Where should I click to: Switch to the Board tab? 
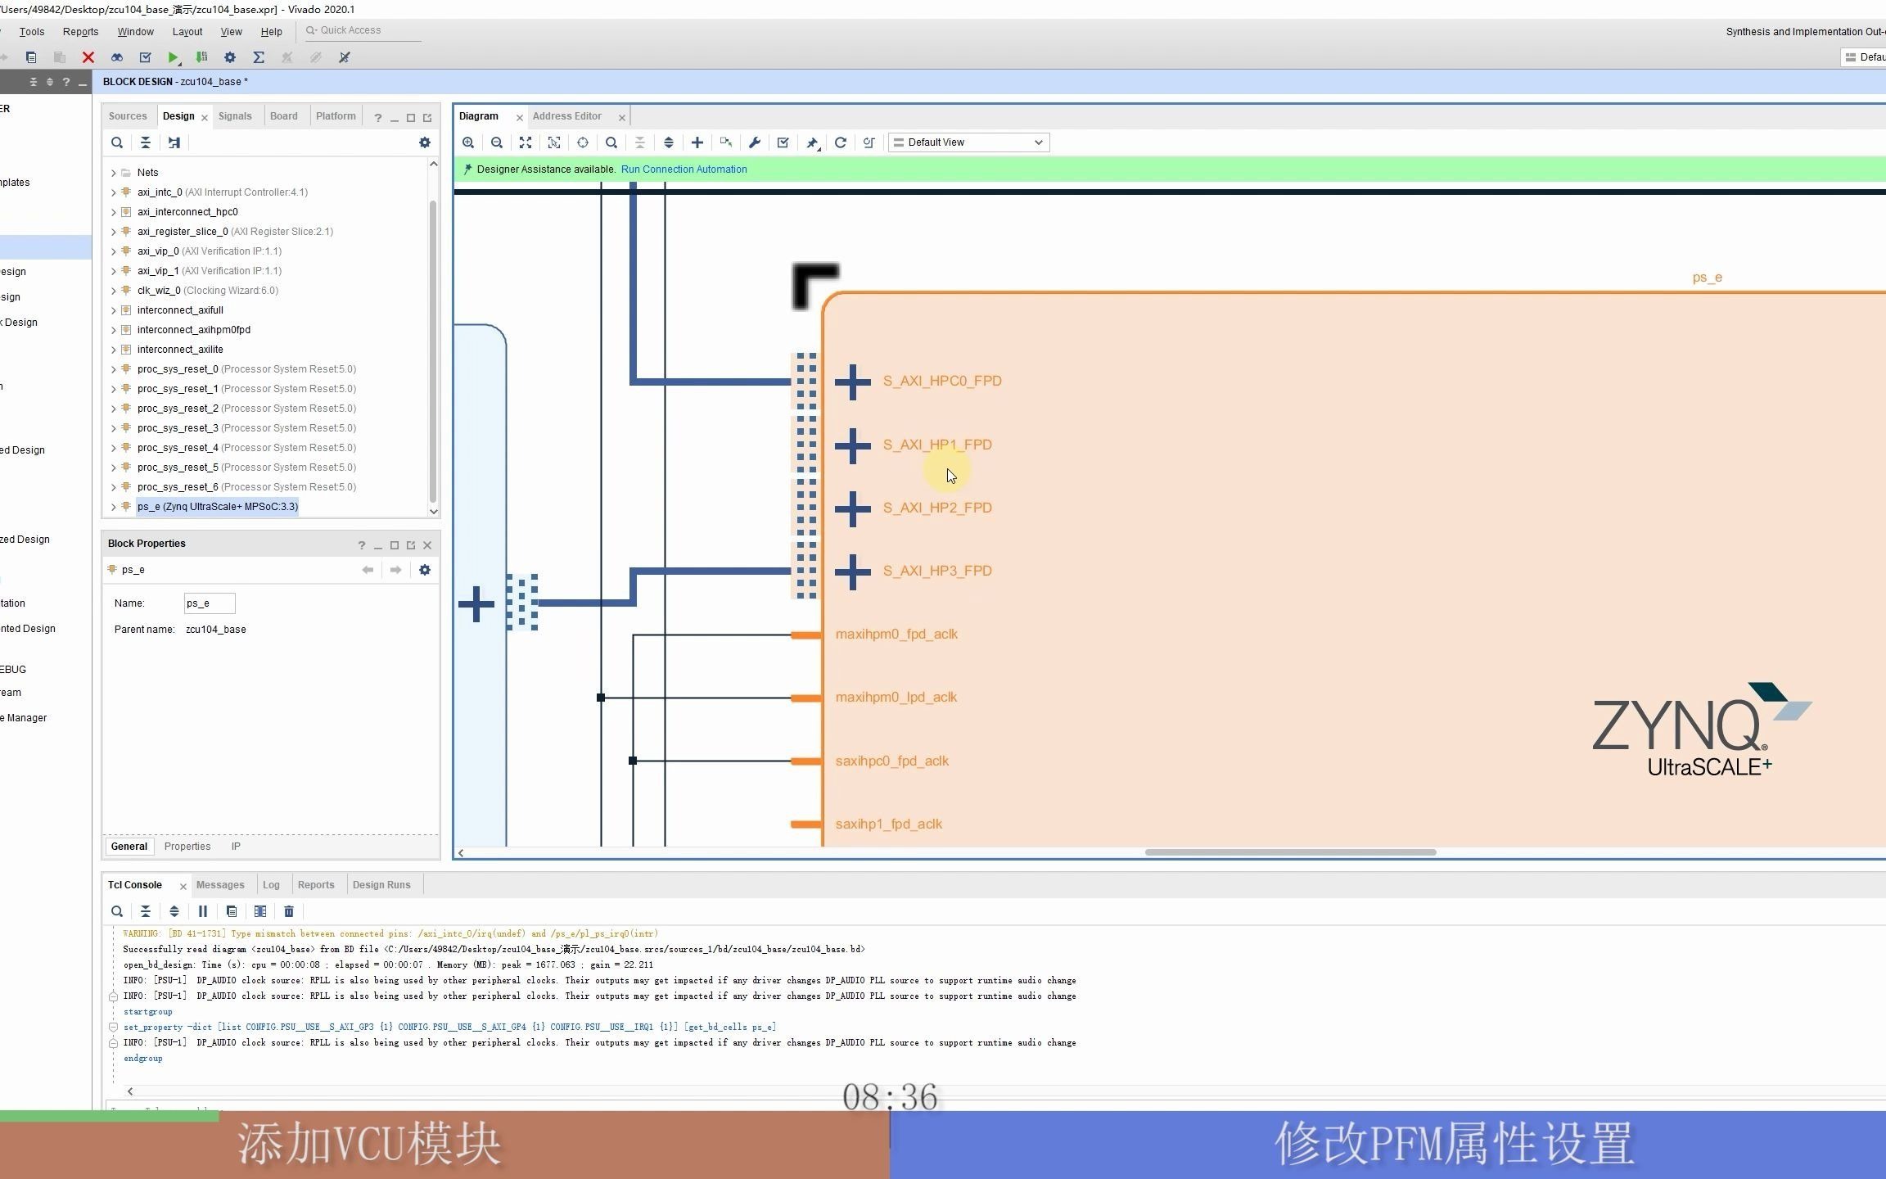coord(284,116)
